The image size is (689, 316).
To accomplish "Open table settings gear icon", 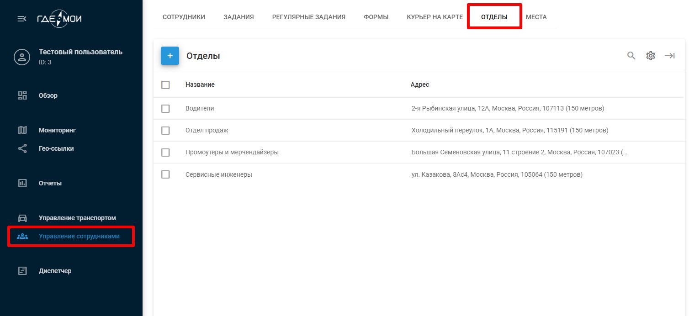I will pyautogui.click(x=651, y=56).
